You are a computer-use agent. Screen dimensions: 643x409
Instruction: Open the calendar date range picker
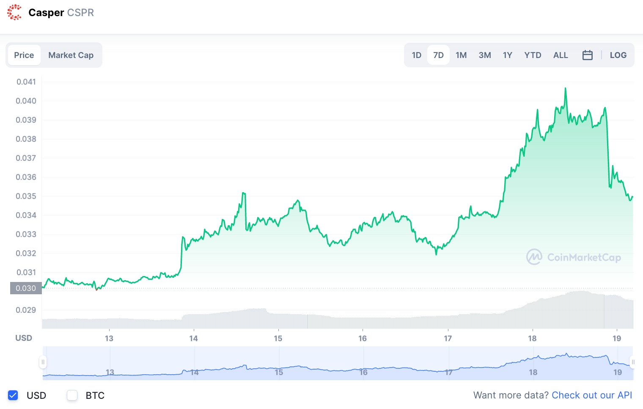[x=588, y=55]
